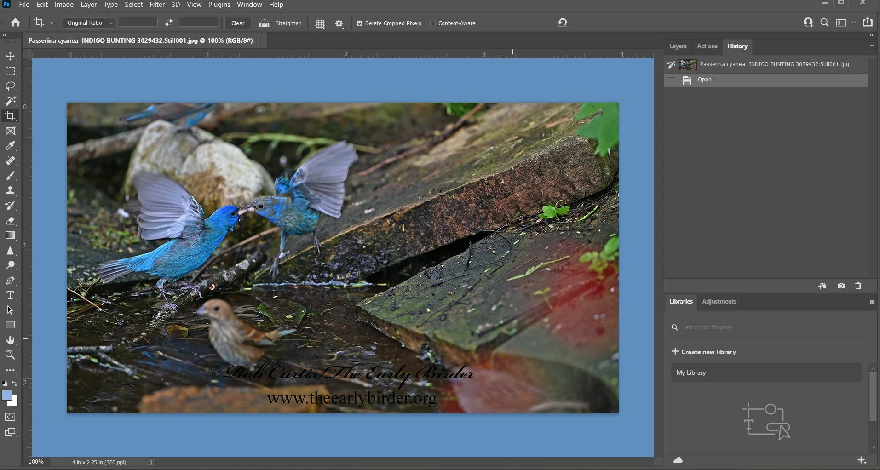Open the History panel flyout menu
The height and width of the screenshot is (470, 880).
pyautogui.click(x=872, y=46)
